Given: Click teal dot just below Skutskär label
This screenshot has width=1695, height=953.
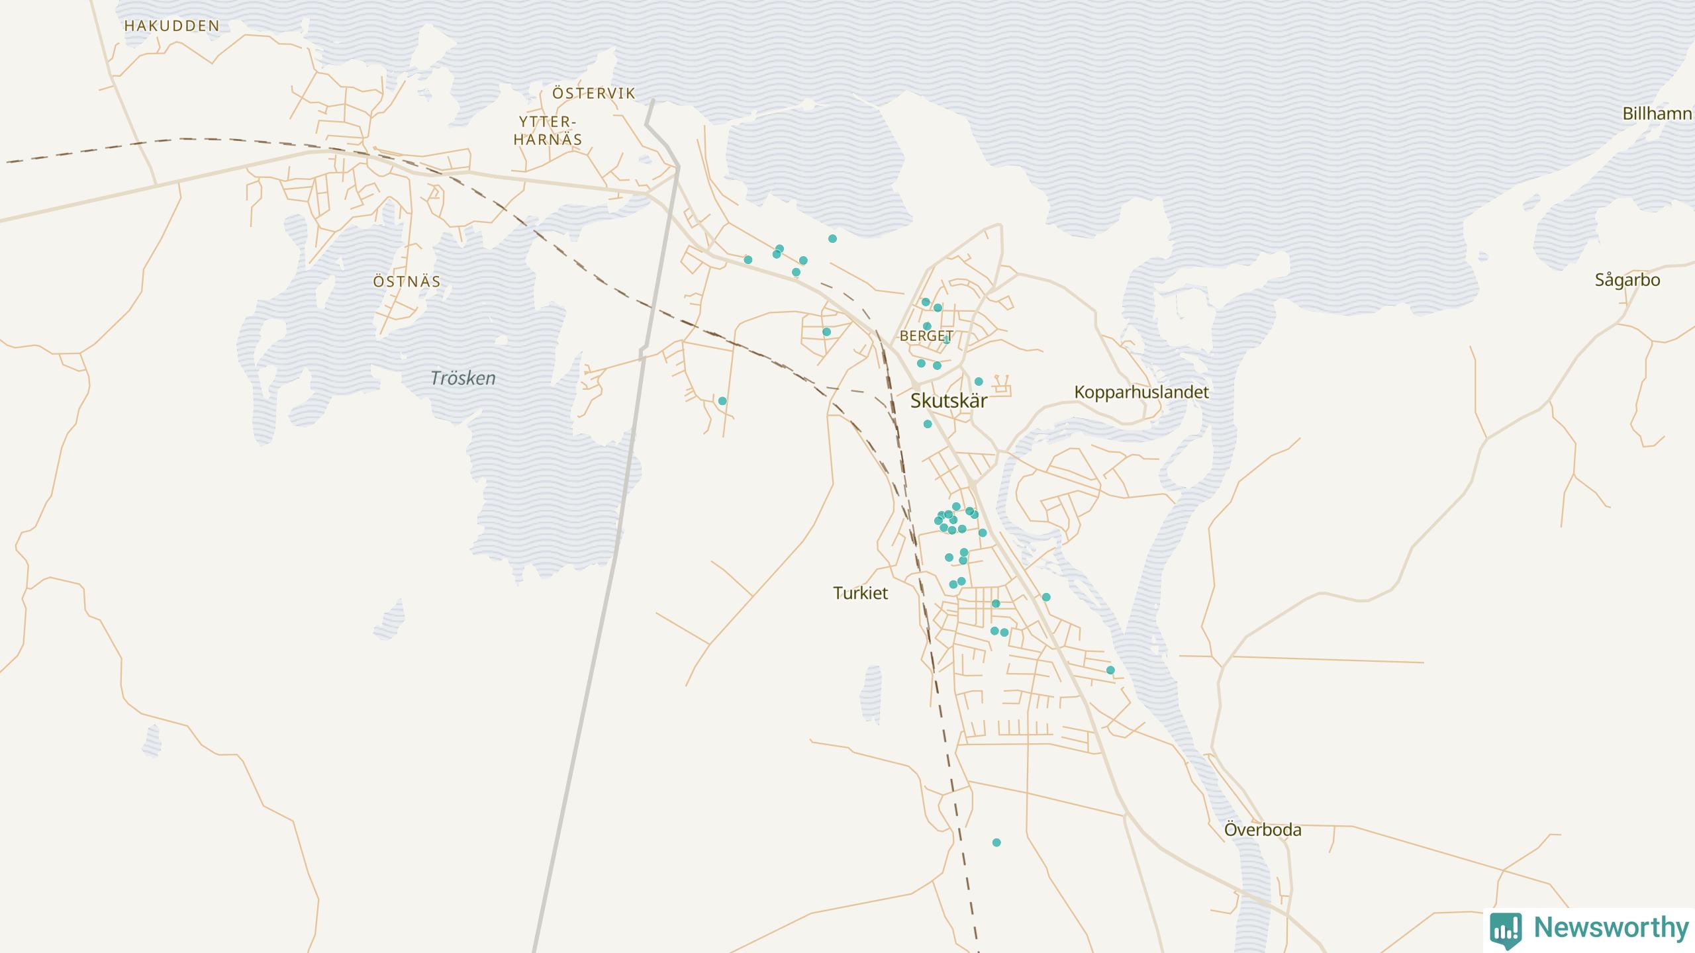Looking at the screenshot, I should click(928, 424).
